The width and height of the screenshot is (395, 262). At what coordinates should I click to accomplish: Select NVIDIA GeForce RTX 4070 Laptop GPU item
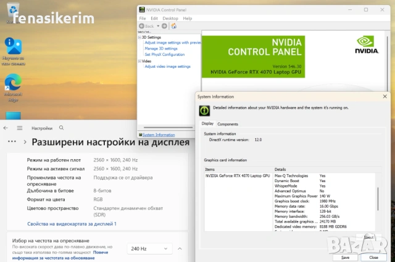pos(238,176)
